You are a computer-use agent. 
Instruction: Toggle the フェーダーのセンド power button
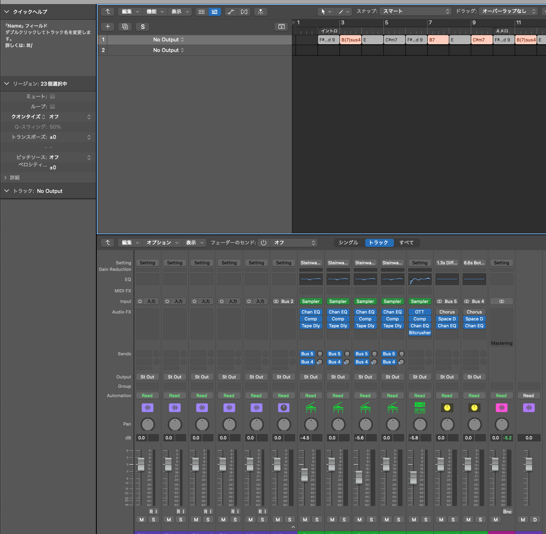click(264, 243)
